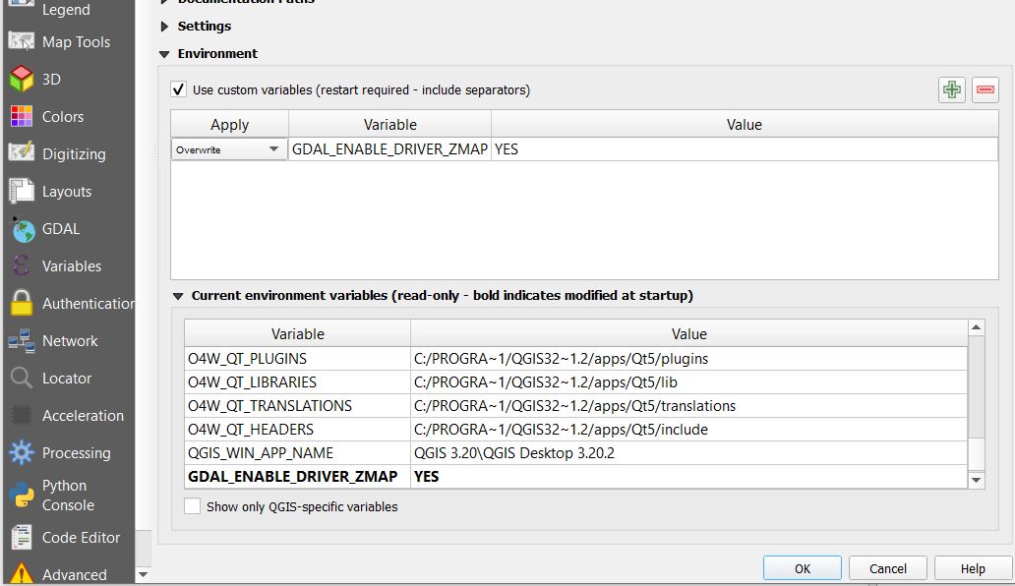Open the Help documentation
This screenshot has height=586, width=1015.
click(972, 567)
